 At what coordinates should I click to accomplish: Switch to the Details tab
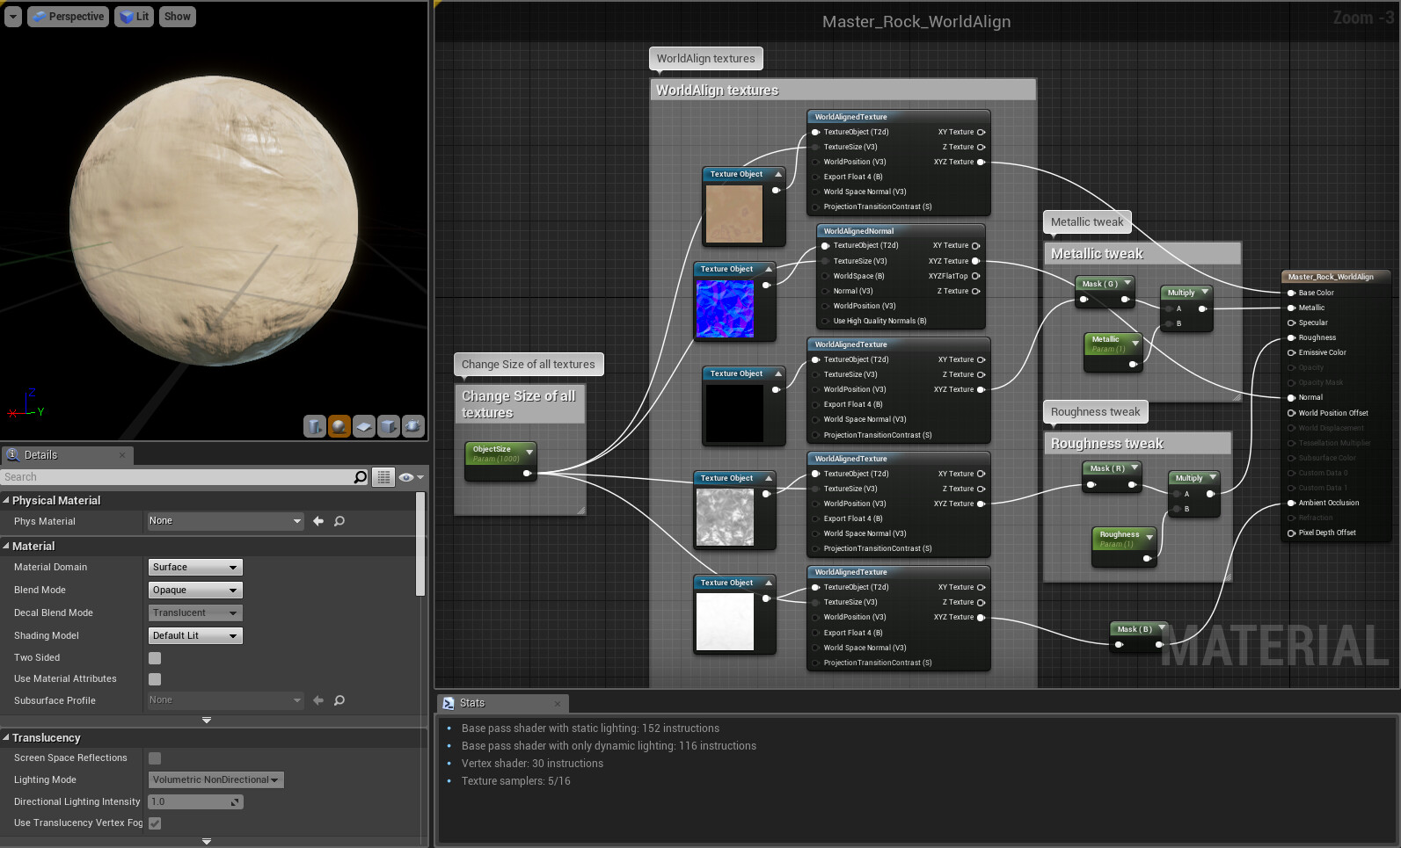[40, 455]
